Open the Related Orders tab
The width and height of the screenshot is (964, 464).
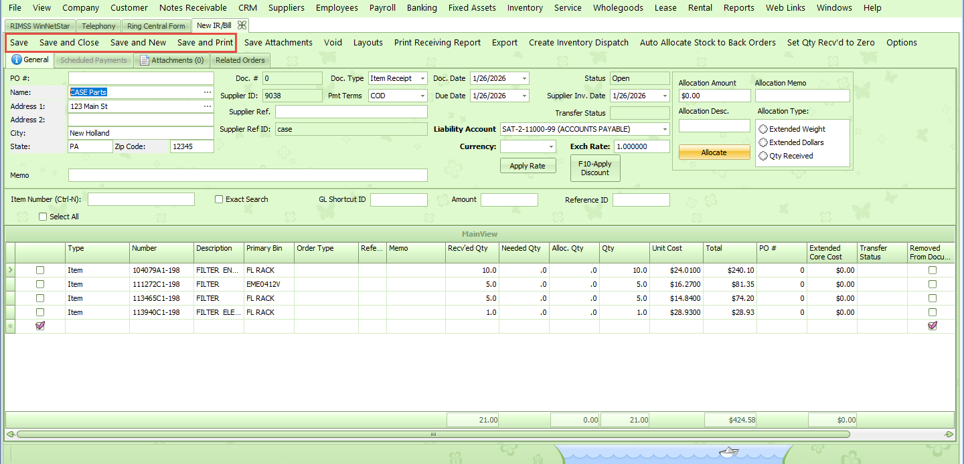pos(240,60)
